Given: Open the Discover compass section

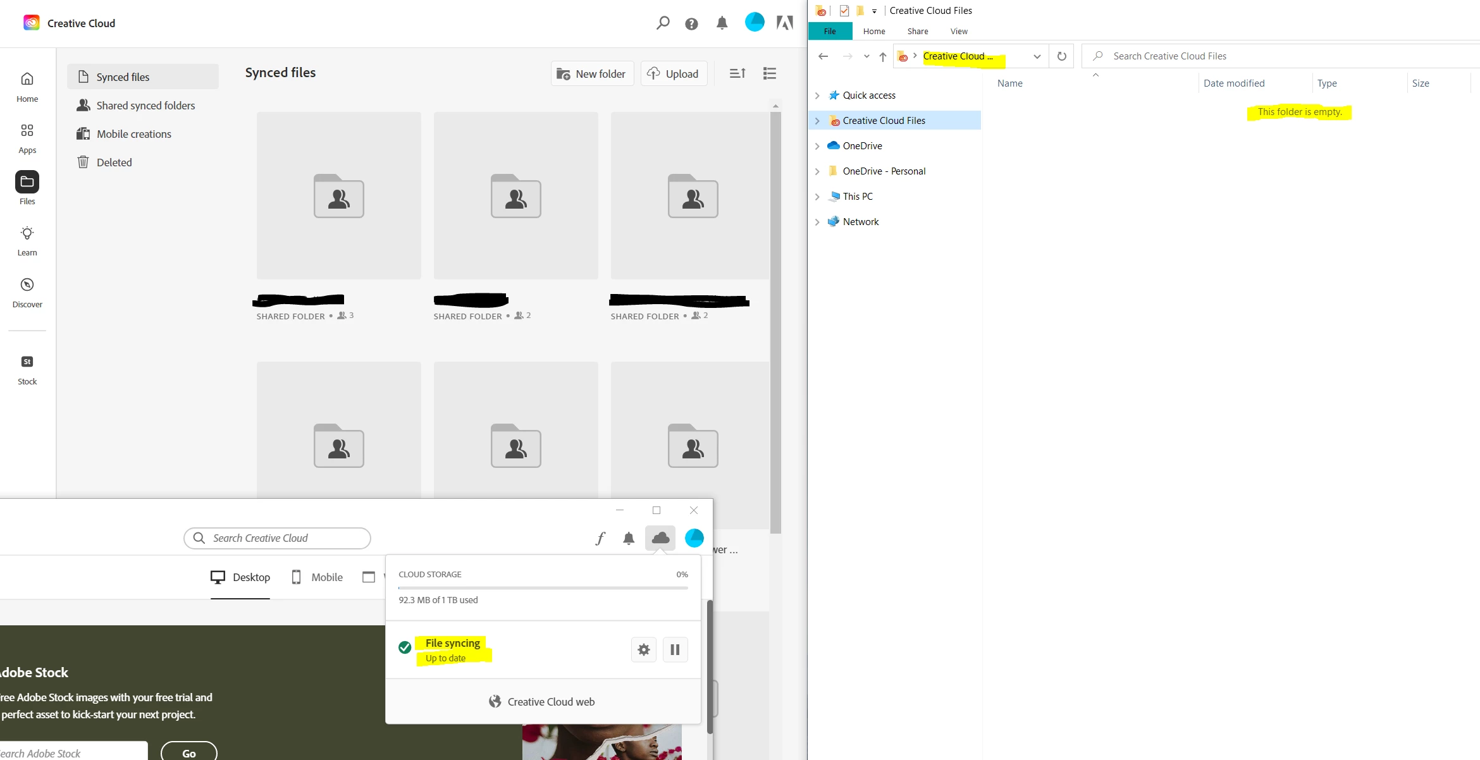Looking at the screenshot, I should click(27, 292).
